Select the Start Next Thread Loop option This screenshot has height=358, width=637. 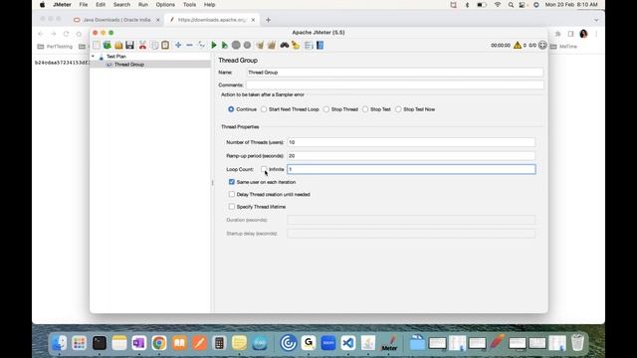pos(264,109)
